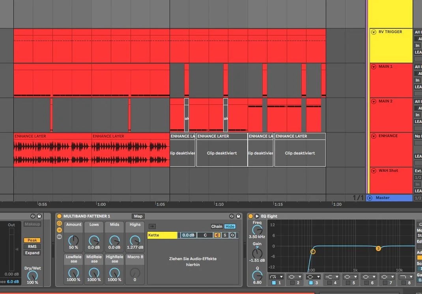
Task: Click the 1:00 marker on time ruler
Action: pyautogui.click(x=101, y=205)
